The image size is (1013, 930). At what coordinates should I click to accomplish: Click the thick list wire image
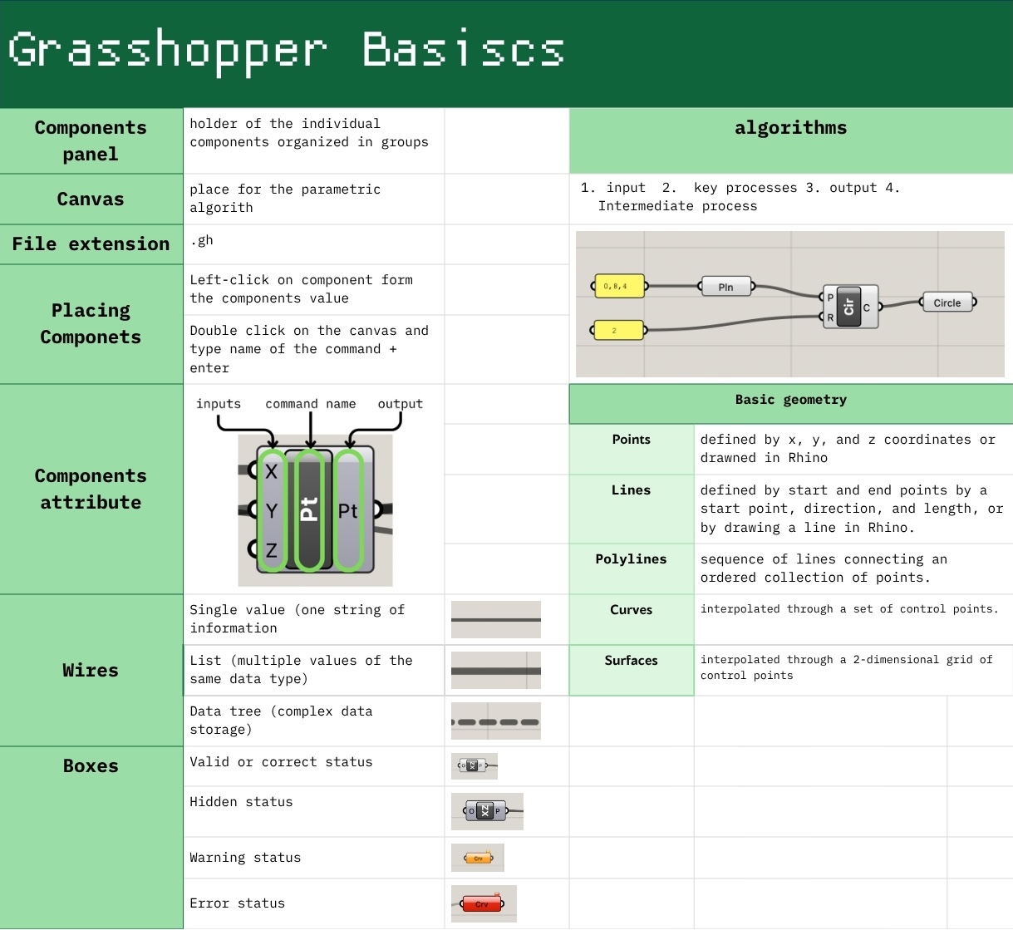click(x=495, y=671)
